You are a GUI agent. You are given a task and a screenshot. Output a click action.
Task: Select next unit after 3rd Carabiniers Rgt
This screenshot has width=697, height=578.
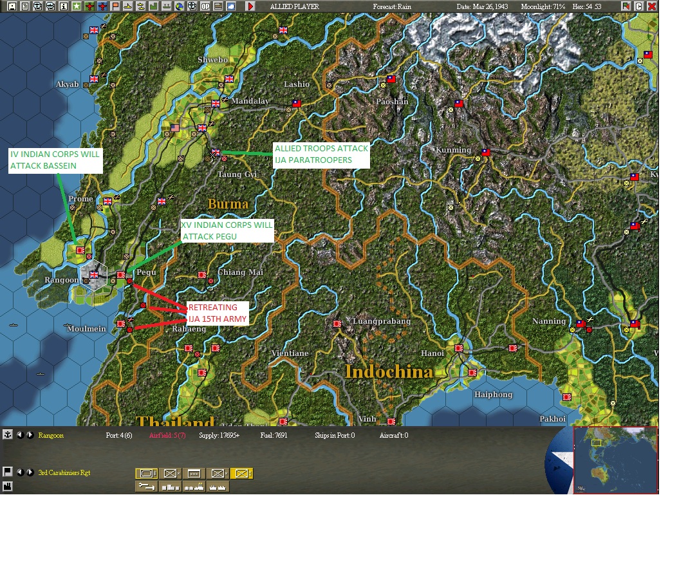click(30, 472)
